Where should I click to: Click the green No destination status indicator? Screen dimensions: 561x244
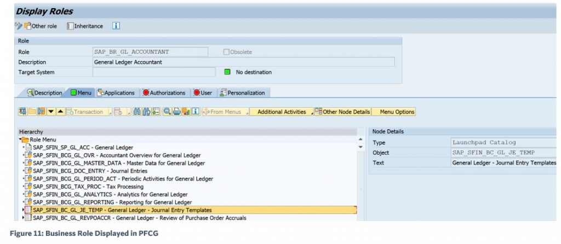coord(227,72)
